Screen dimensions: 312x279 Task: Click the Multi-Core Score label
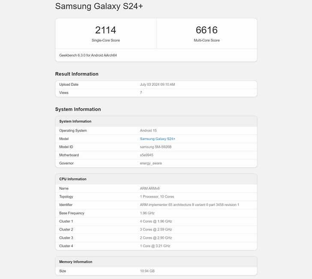[207, 40]
